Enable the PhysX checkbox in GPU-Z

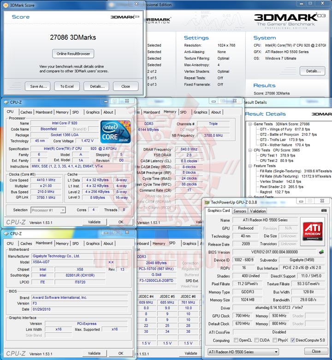click(275, 340)
